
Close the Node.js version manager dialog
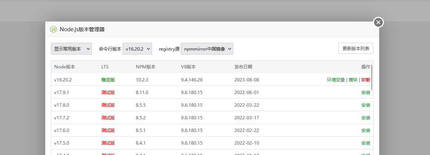(x=378, y=22)
